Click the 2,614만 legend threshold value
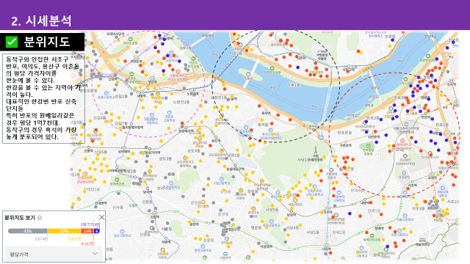Viewport: 470px width, 264px height. tap(41, 238)
